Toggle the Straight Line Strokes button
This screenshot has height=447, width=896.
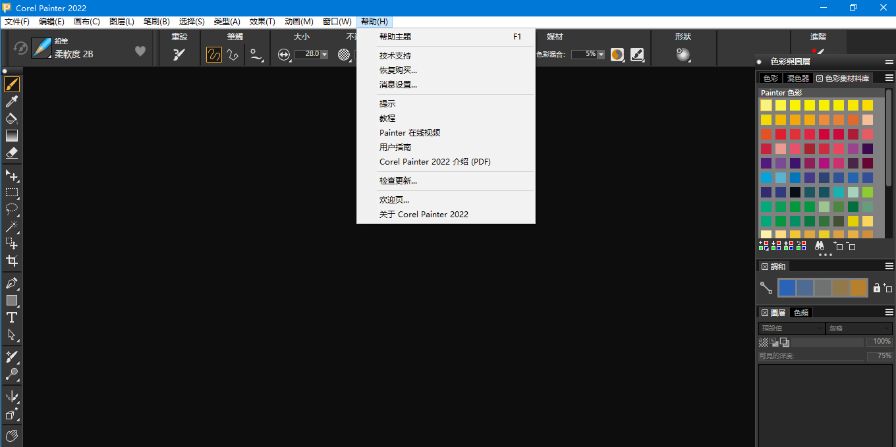pos(233,55)
